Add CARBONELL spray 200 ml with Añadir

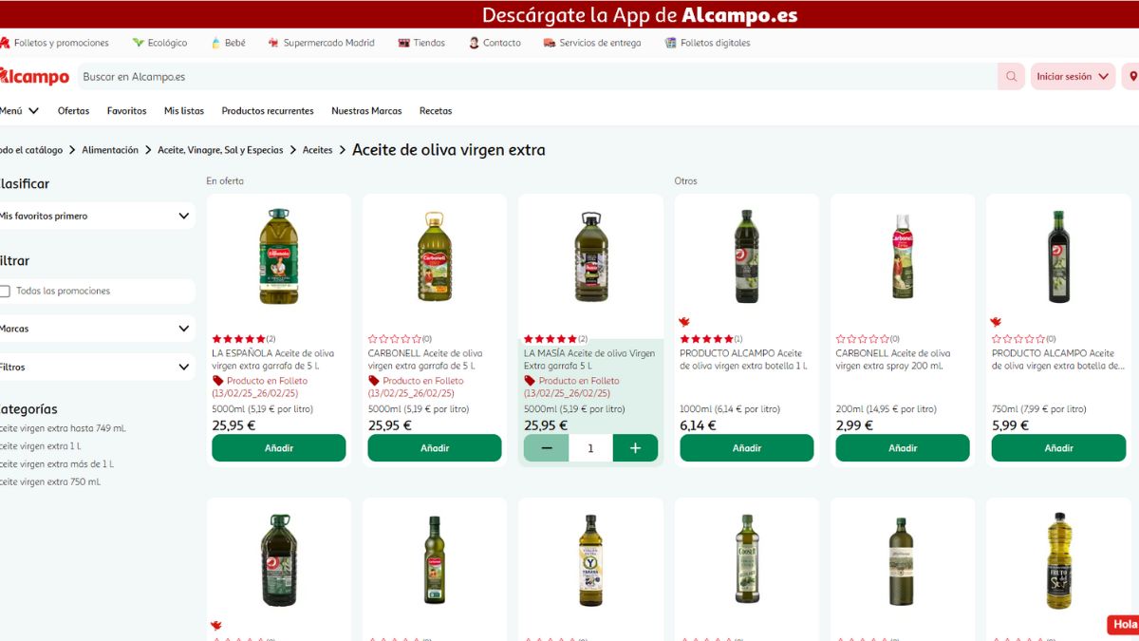(x=903, y=448)
